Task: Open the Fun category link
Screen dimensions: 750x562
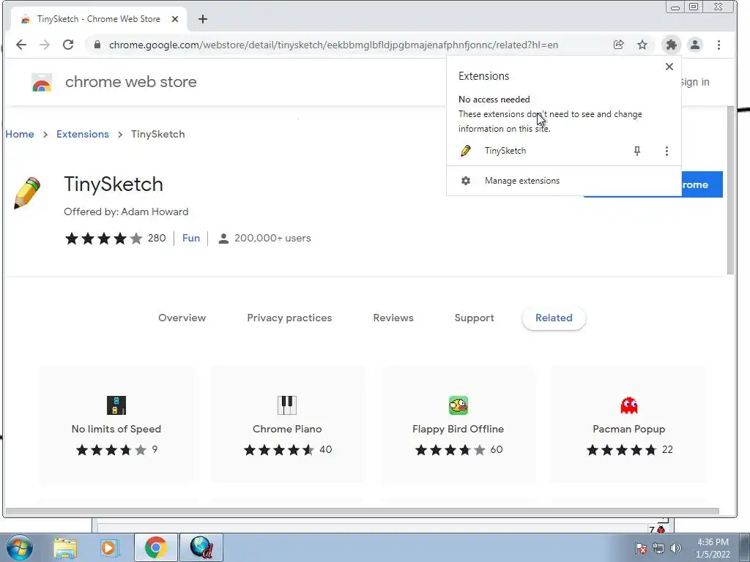Action: (x=191, y=238)
